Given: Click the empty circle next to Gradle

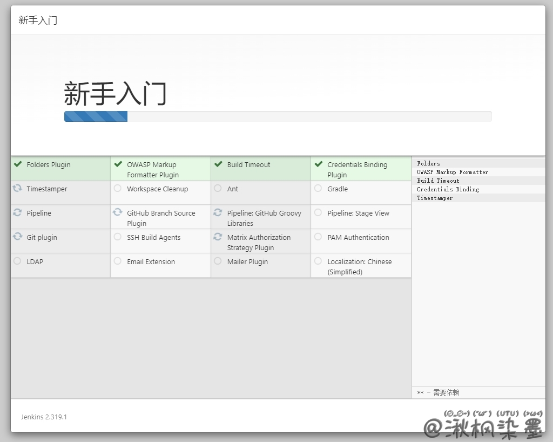Looking at the screenshot, I should [x=318, y=189].
